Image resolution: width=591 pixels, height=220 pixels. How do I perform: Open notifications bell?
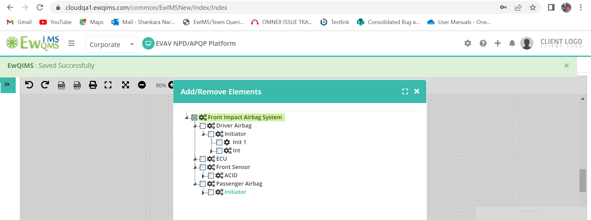pyautogui.click(x=512, y=43)
